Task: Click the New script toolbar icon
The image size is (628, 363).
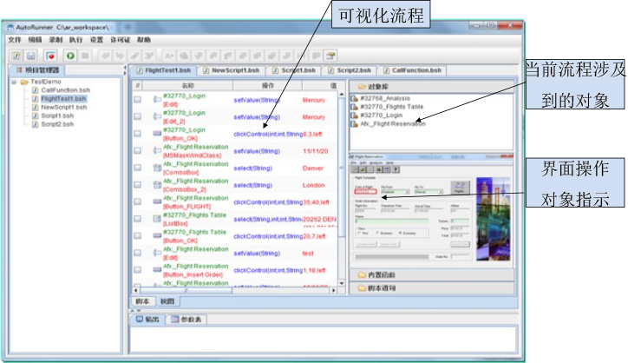Action: 17,55
